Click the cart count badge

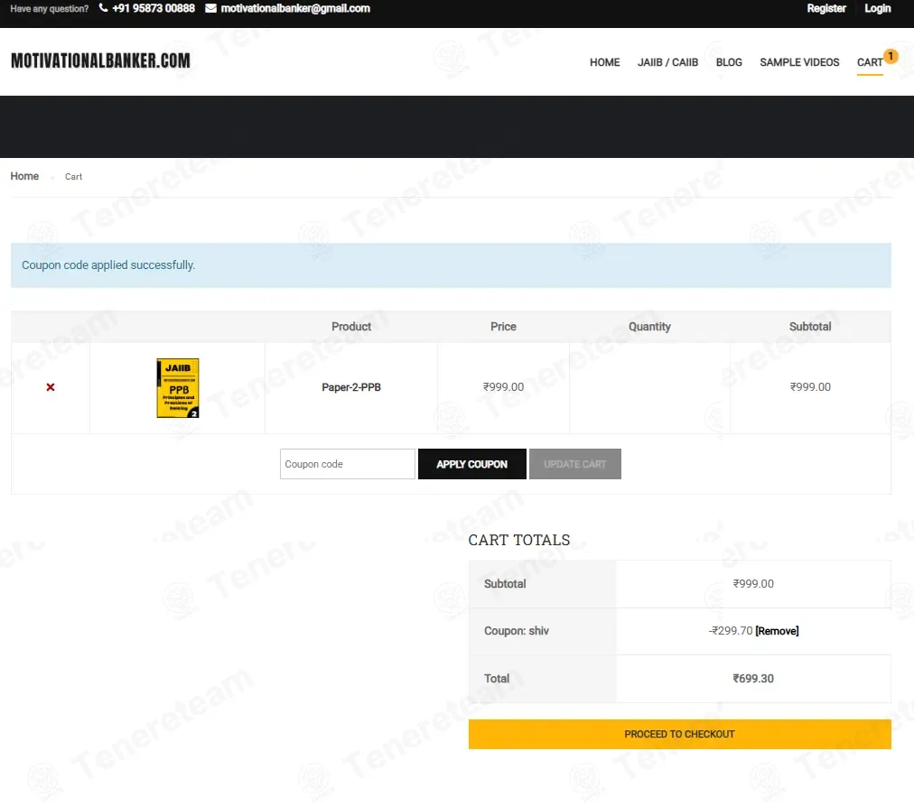(891, 56)
